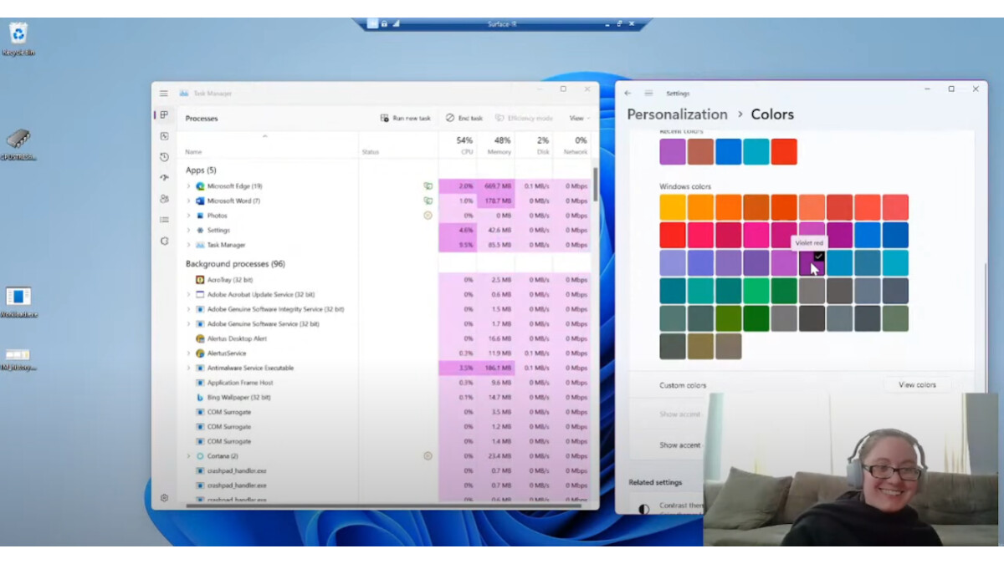Pick the blue swatch under Recent colors

(729, 152)
